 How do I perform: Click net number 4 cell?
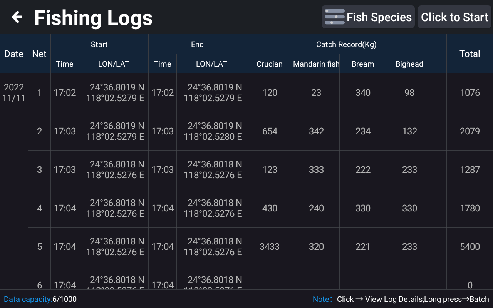point(39,208)
